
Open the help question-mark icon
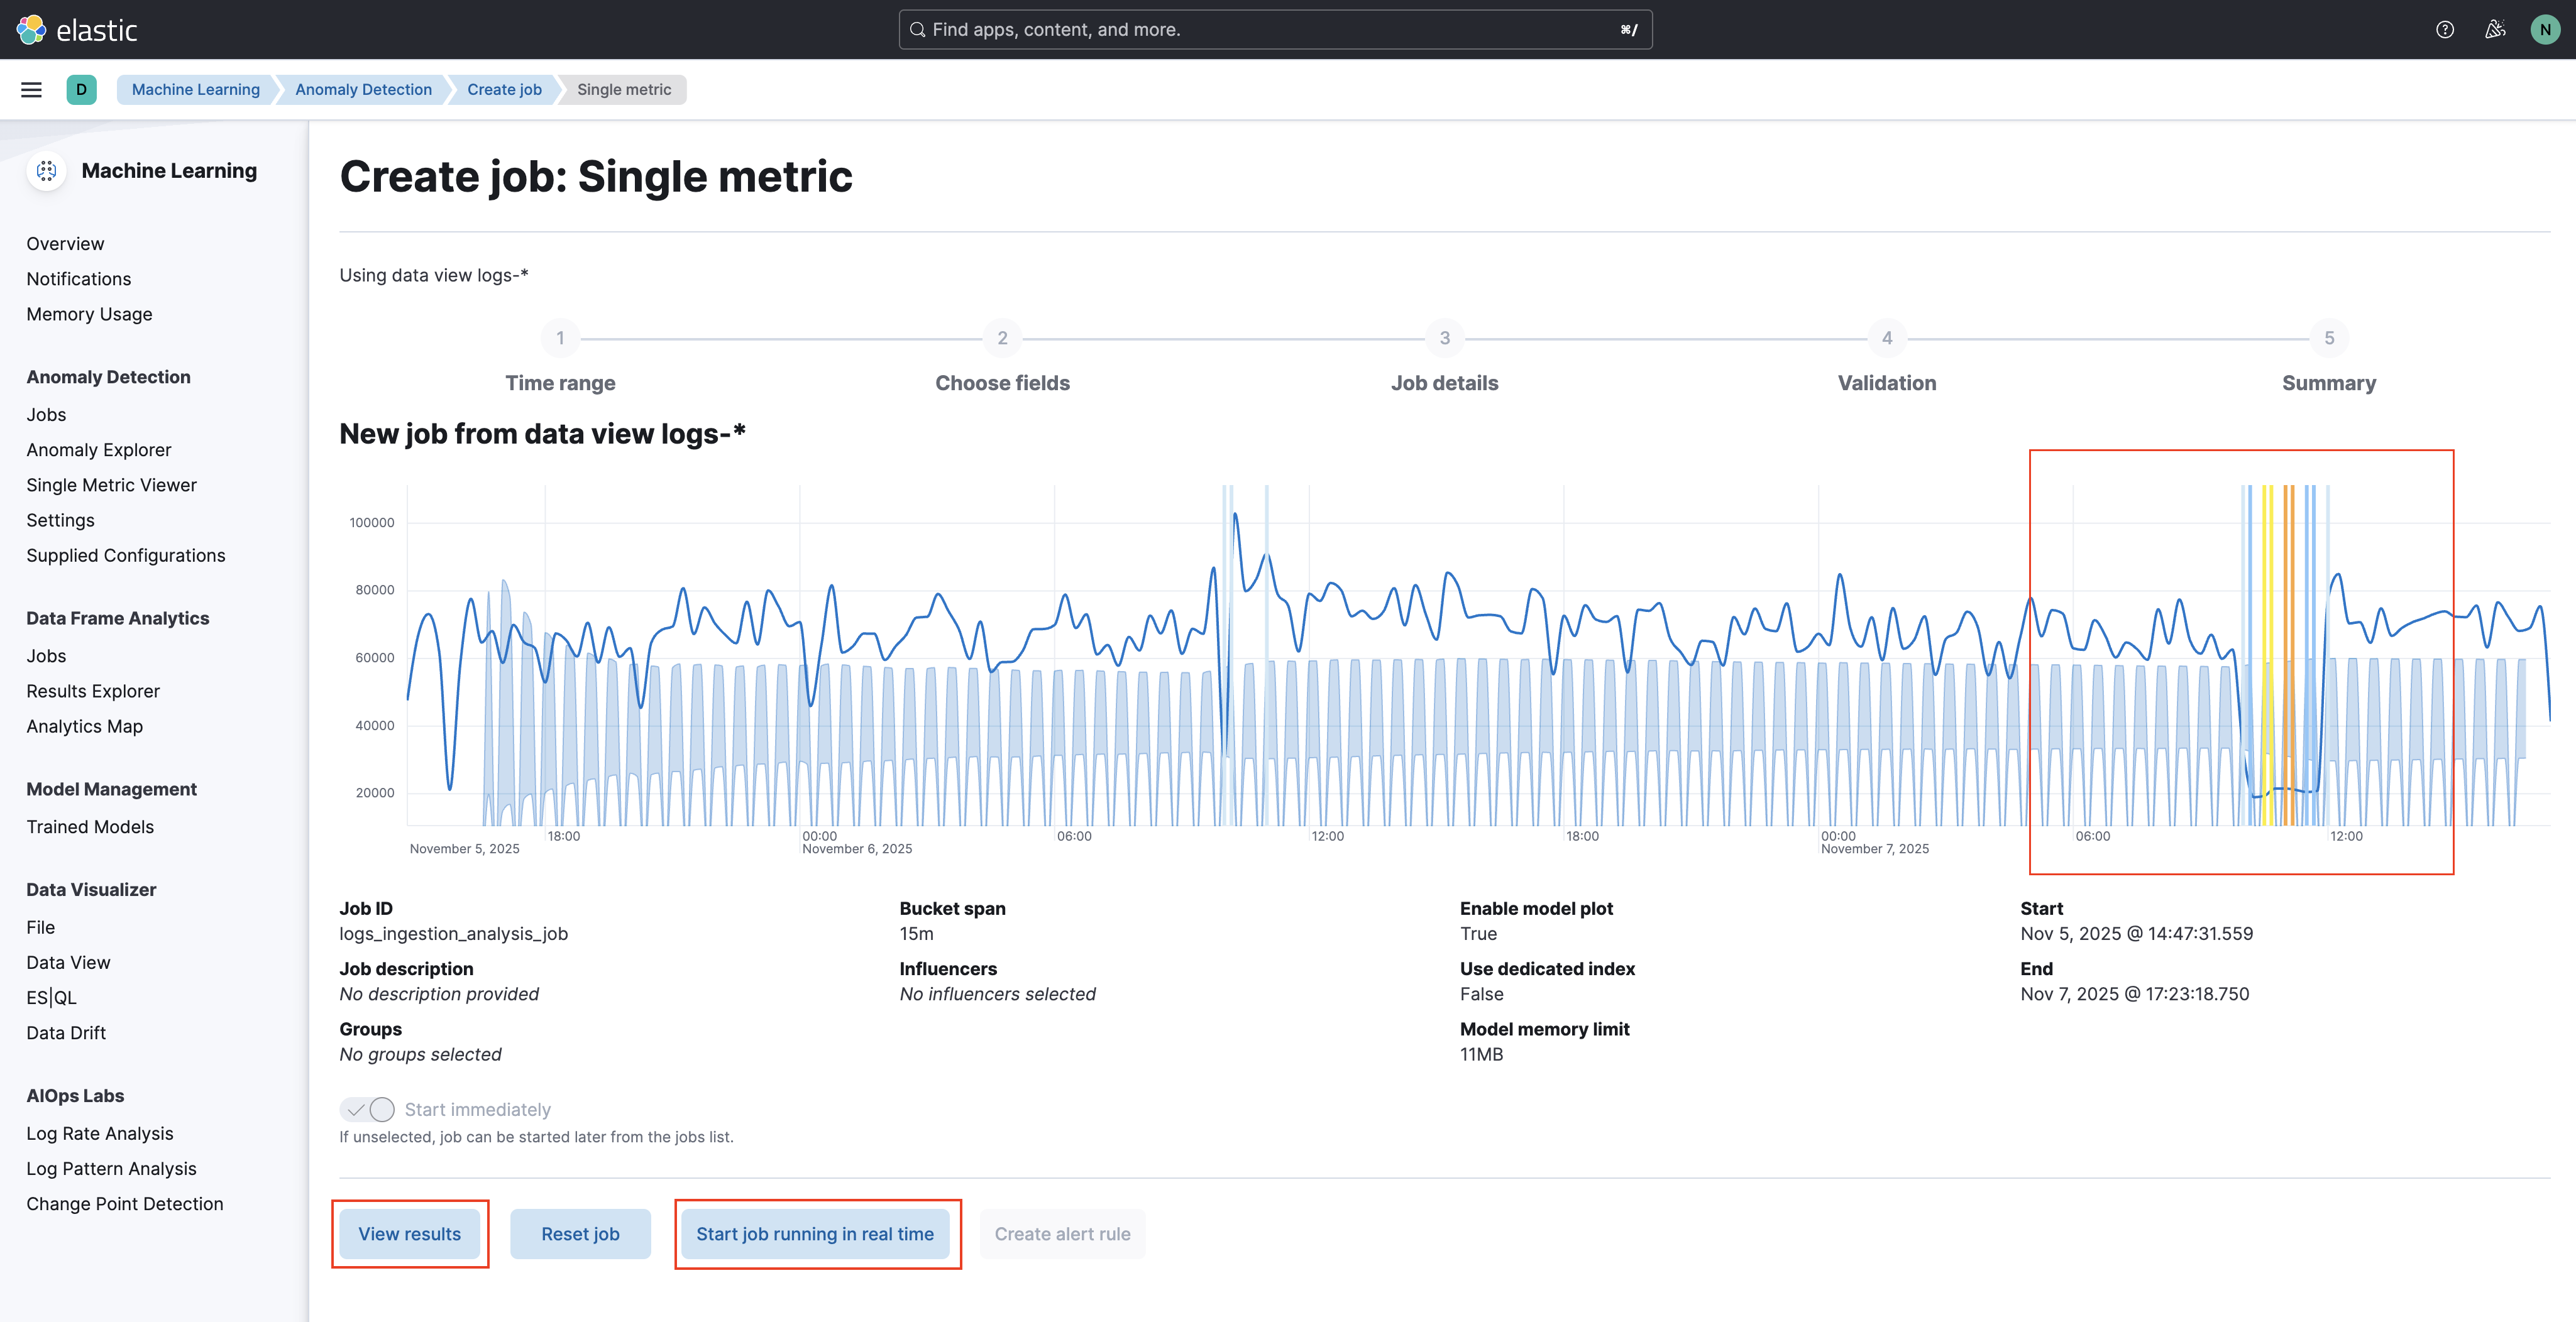coord(2445,29)
